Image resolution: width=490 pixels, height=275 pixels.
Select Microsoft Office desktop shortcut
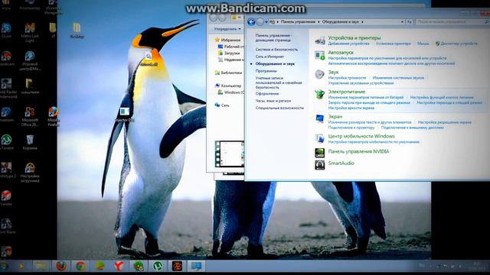pos(30,117)
